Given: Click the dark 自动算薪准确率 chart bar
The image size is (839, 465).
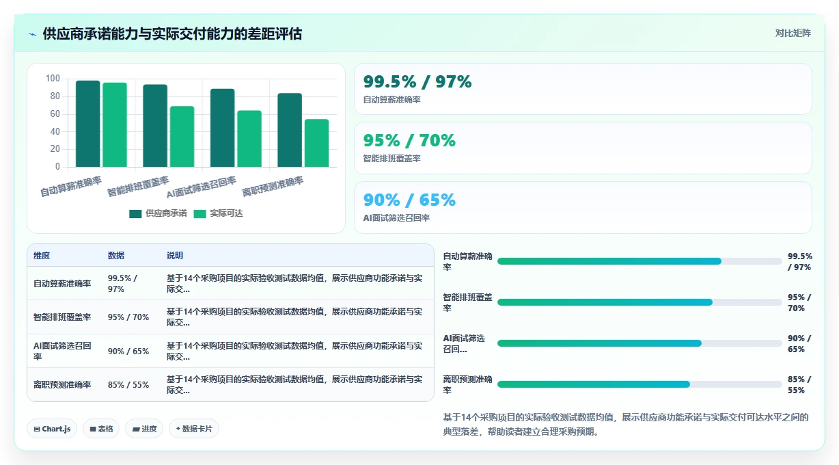Looking at the screenshot, I should pos(88,124).
